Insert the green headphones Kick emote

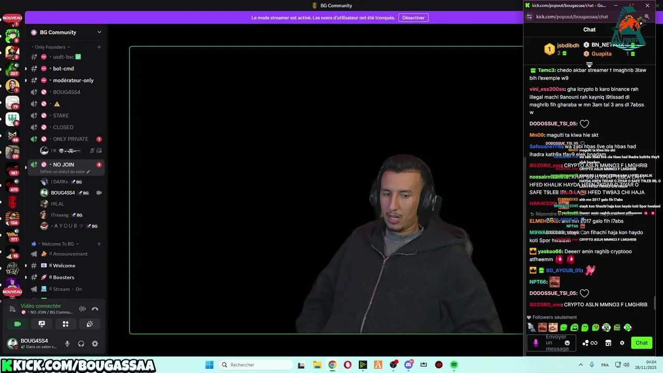607,327
